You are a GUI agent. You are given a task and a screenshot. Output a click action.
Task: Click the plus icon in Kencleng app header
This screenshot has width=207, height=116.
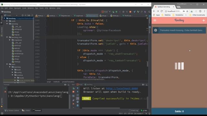204,20
